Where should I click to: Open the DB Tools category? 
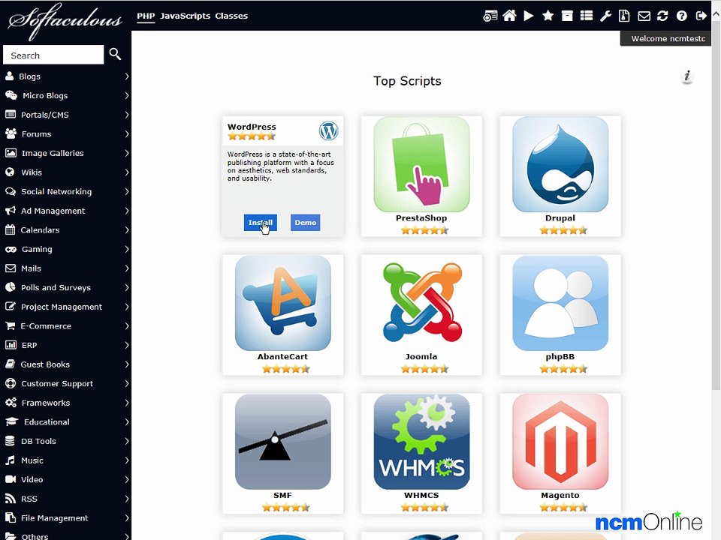click(x=65, y=441)
